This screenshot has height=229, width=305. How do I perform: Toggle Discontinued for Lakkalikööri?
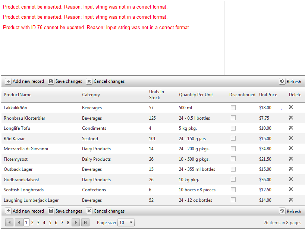coord(233,107)
